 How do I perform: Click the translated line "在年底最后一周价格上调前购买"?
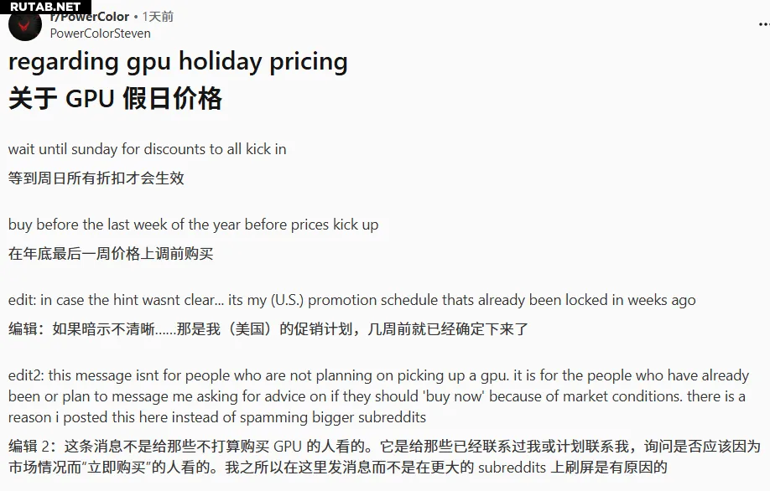[111, 253]
